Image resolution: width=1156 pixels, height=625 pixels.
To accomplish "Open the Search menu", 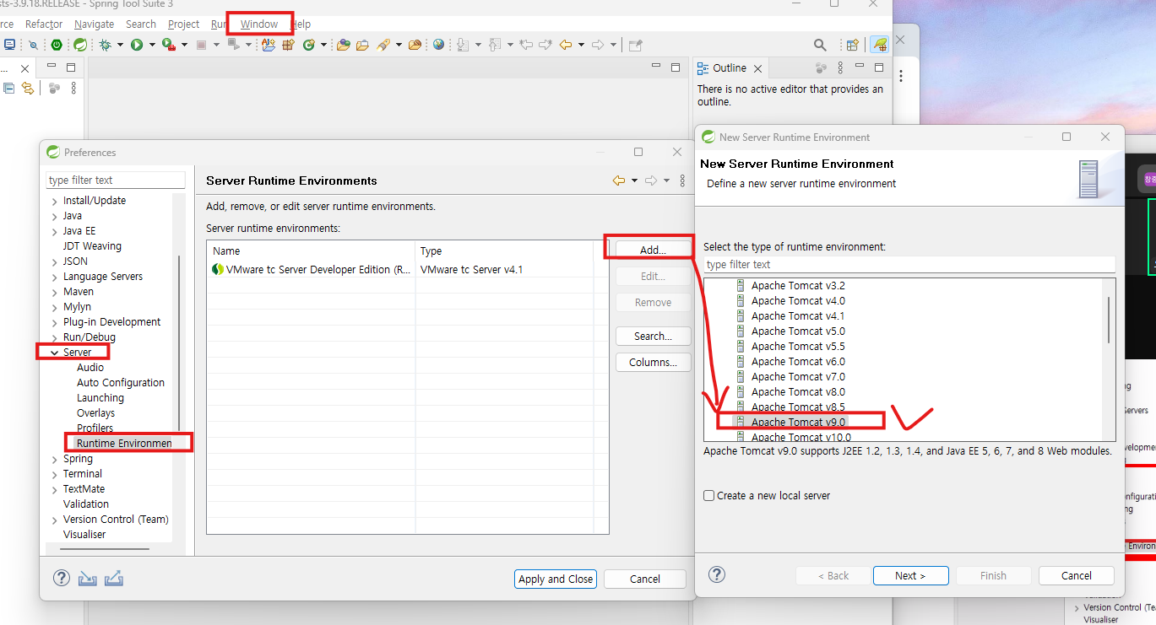I will click(141, 24).
